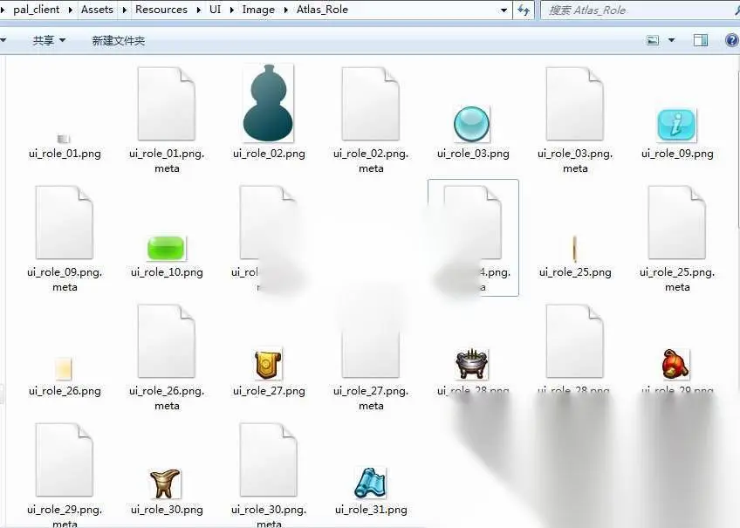Select the info icon file ui_role_09.png
The height and width of the screenshot is (528, 740).
click(676, 125)
